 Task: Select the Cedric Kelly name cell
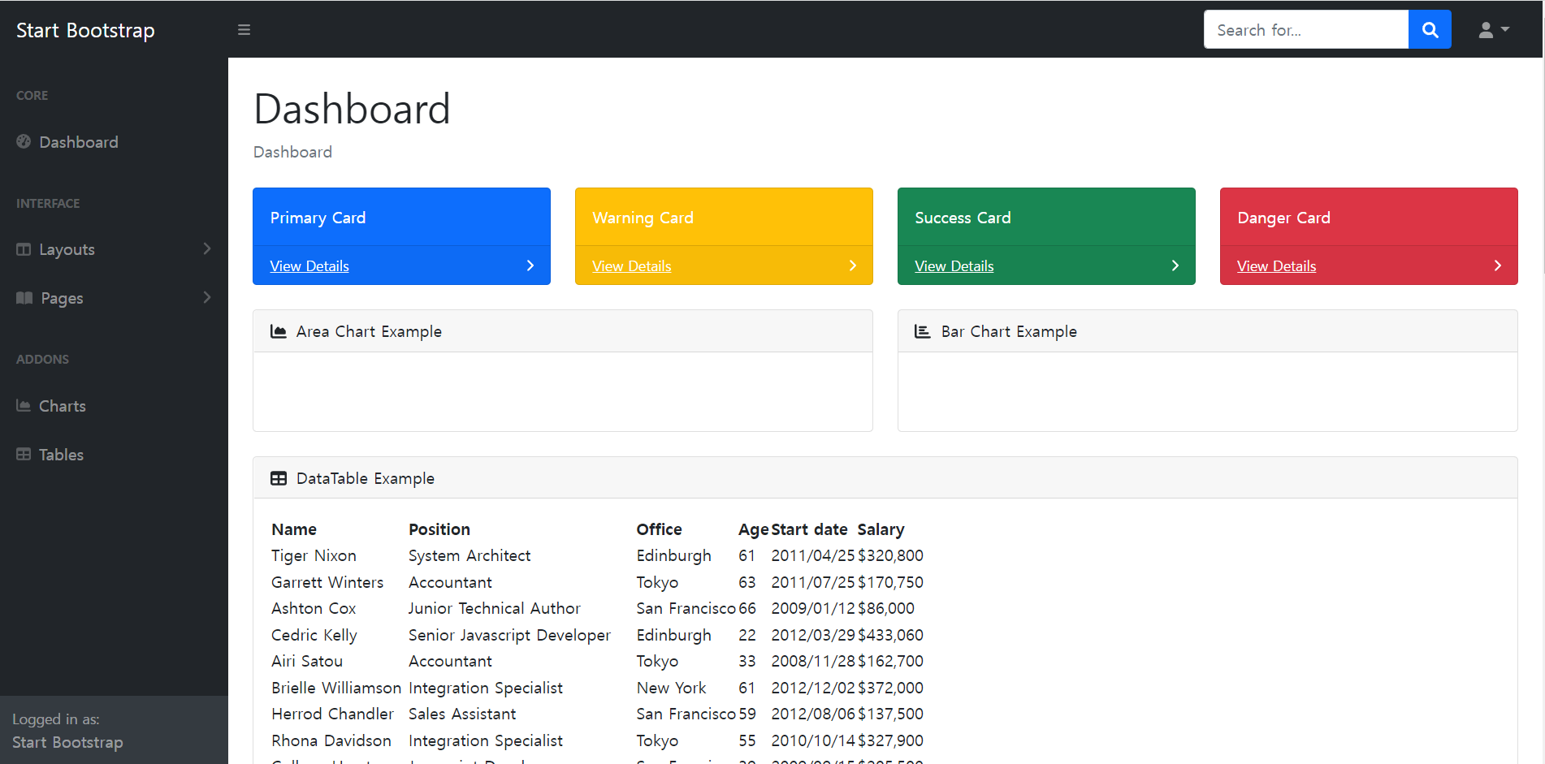(x=314, y=635)
